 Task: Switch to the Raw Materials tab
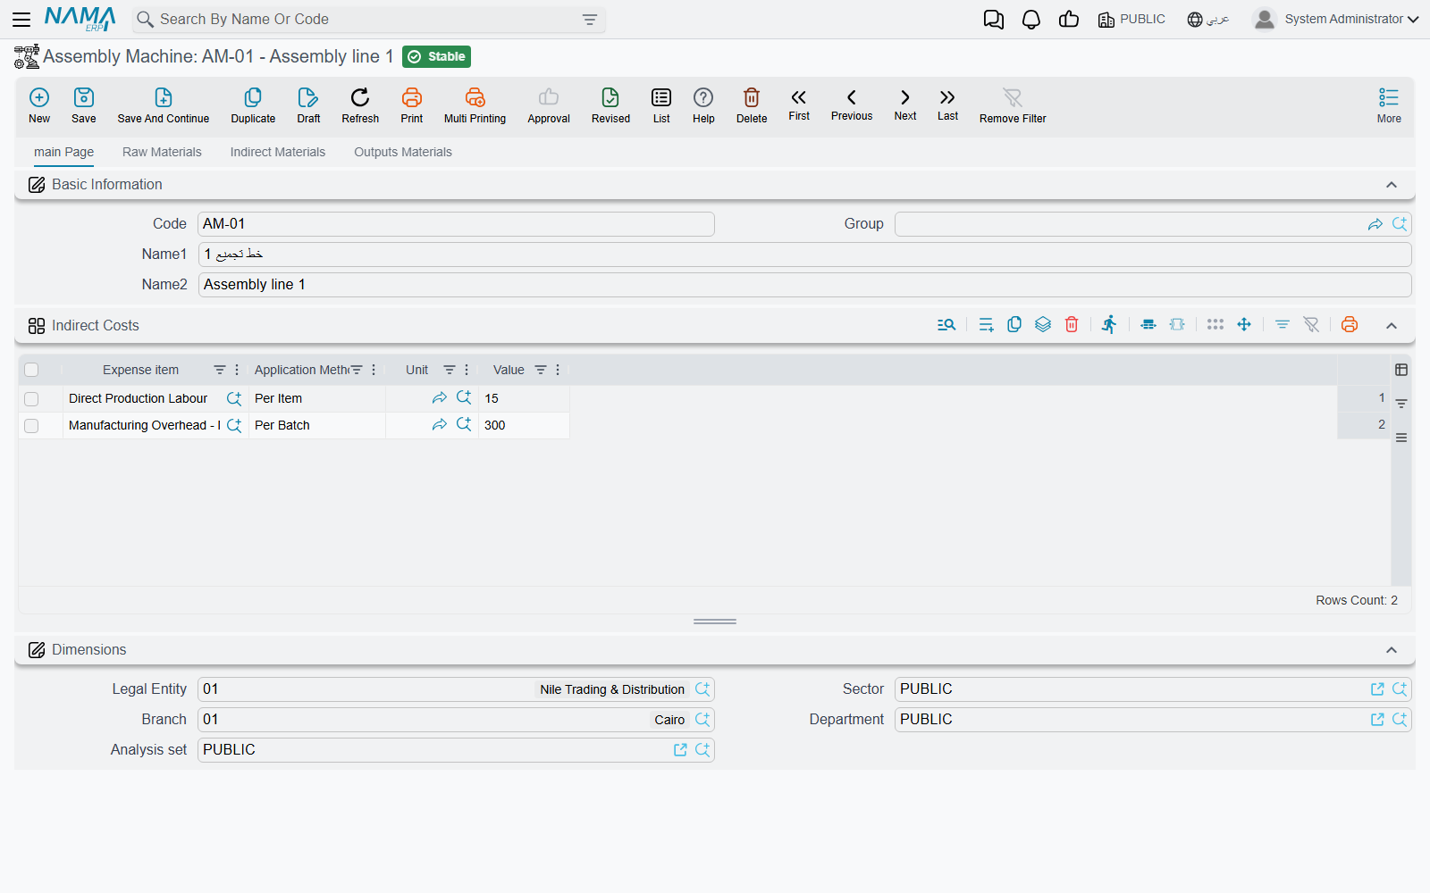(x=162, y=152)
